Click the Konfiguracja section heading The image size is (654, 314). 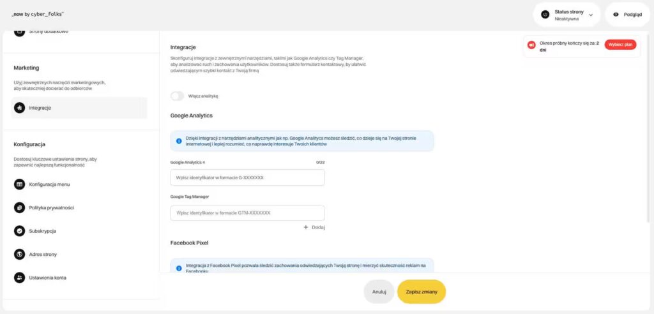[x=29, y=145]
